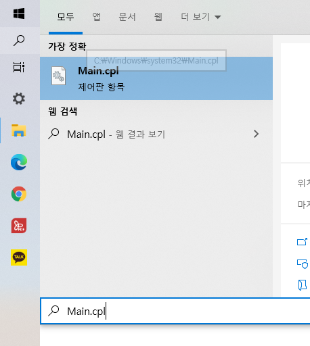Click the magnifier icon in the search box
The image size is (310, 346).
pos(53,311)
